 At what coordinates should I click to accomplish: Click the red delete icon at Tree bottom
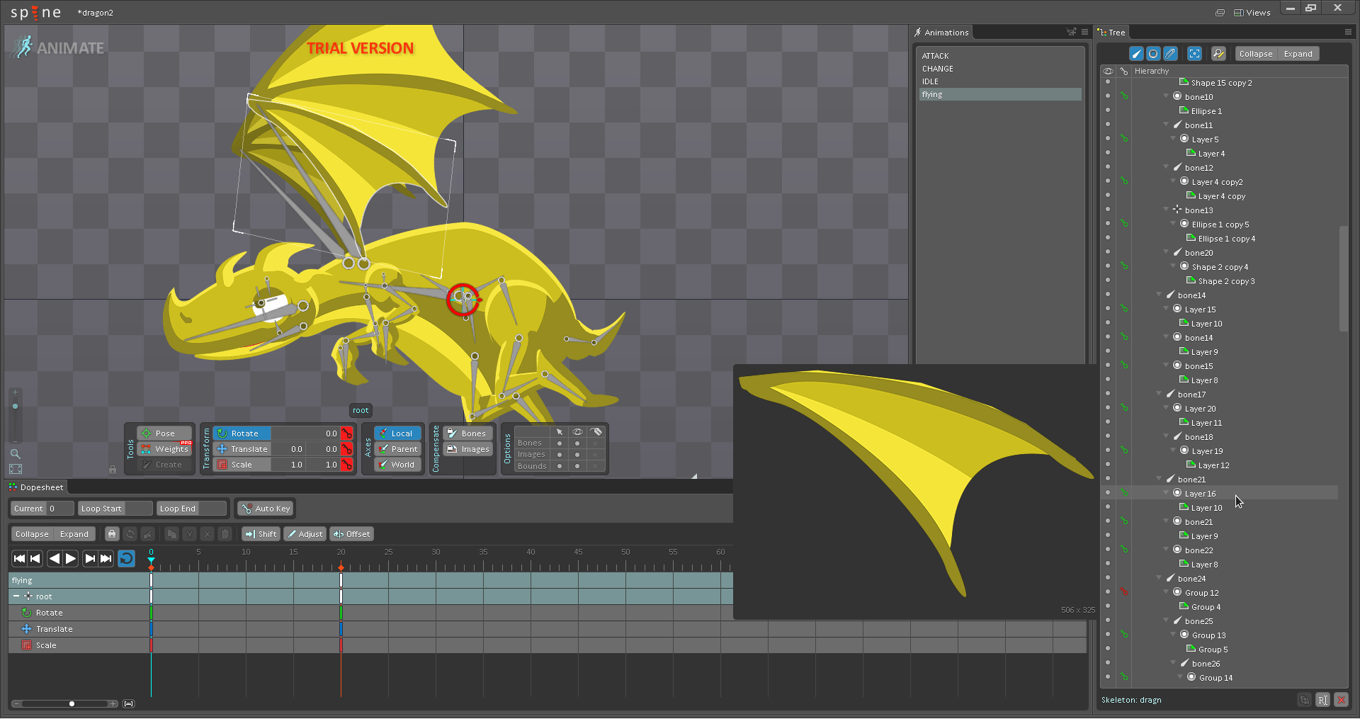pyautogui.click(x=1341, y=700)
